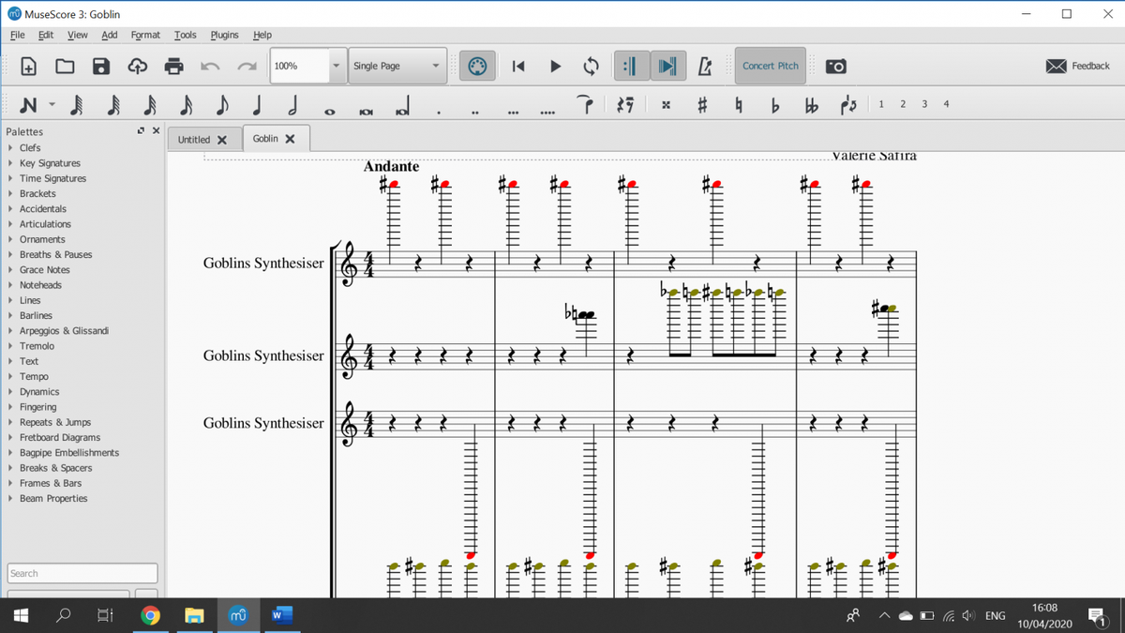The image size is (1125, 633).
Task: Switch to the Untitled tab
Action: 194,138
